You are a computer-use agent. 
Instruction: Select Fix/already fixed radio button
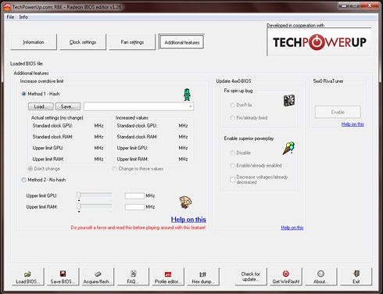pyautogui.click(x=232, y=118)
